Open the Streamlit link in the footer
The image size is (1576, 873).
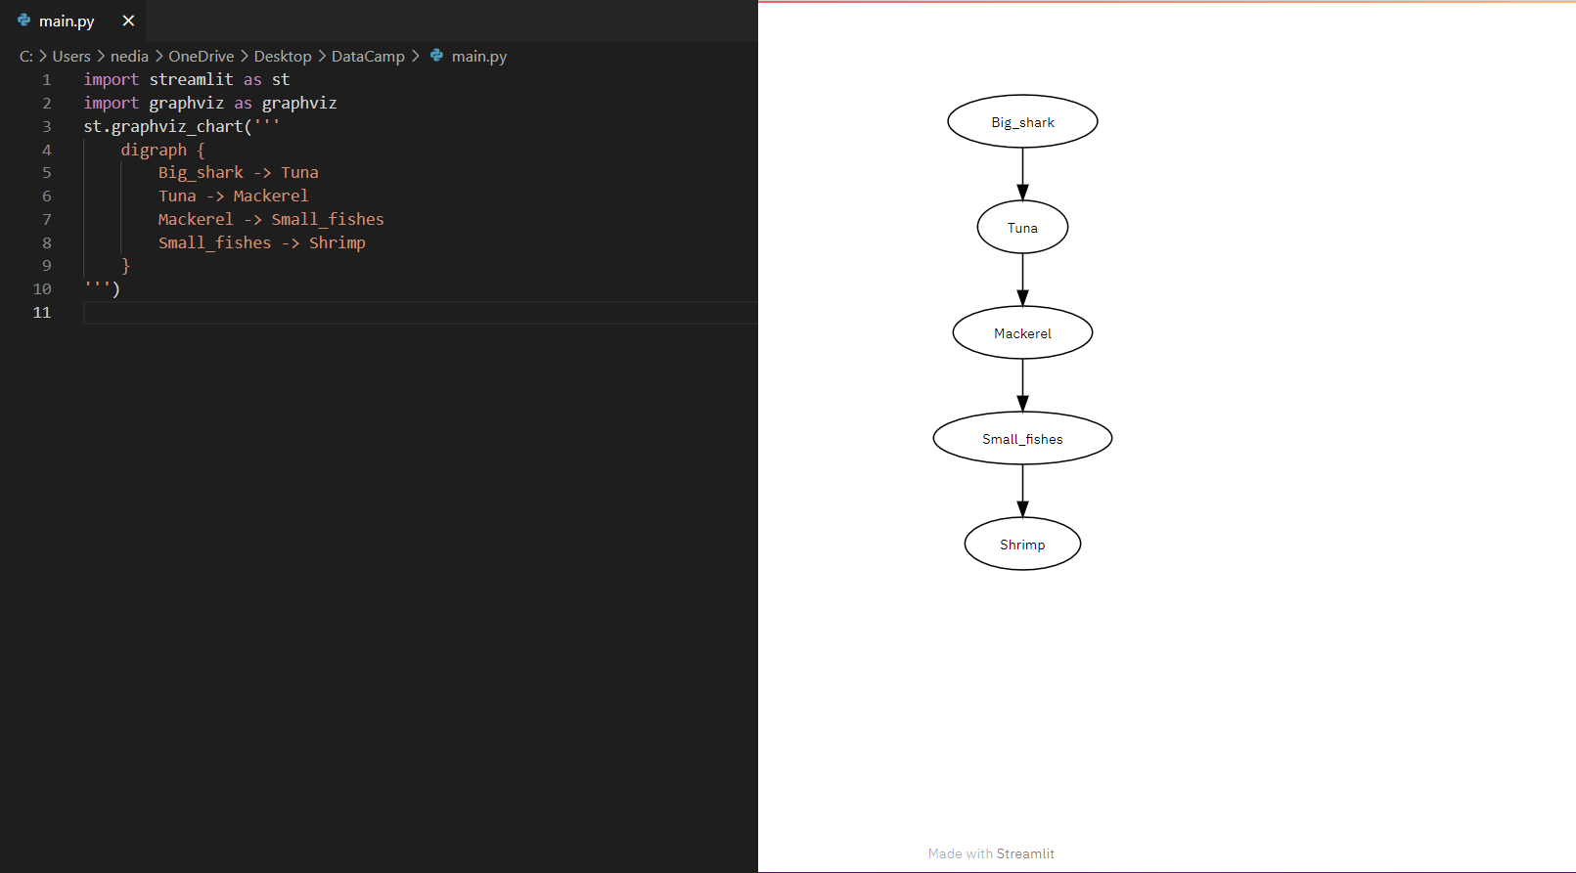1025,853
